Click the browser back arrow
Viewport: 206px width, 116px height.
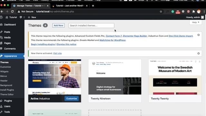2,12
